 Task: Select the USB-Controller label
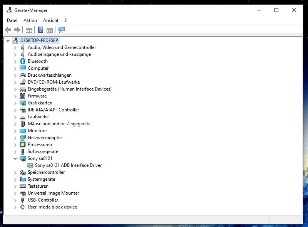[x=43, y=200]
